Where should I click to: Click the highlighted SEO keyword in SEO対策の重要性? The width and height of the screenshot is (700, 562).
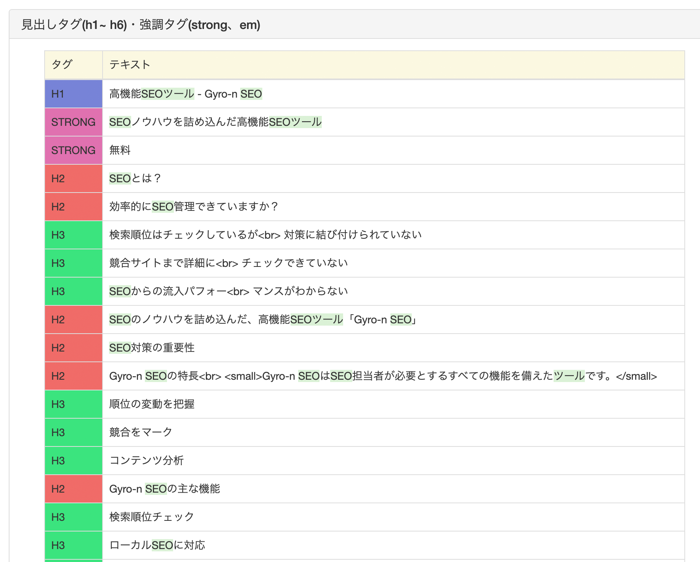click(120, 348)
